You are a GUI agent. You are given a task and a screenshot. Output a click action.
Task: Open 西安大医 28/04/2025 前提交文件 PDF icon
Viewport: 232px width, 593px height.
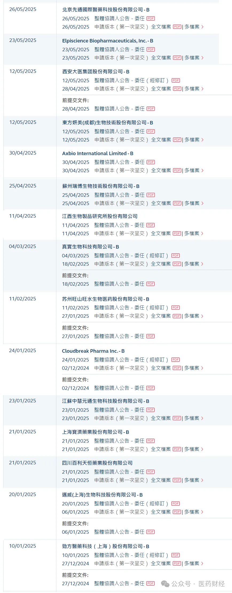pos(151,109)
